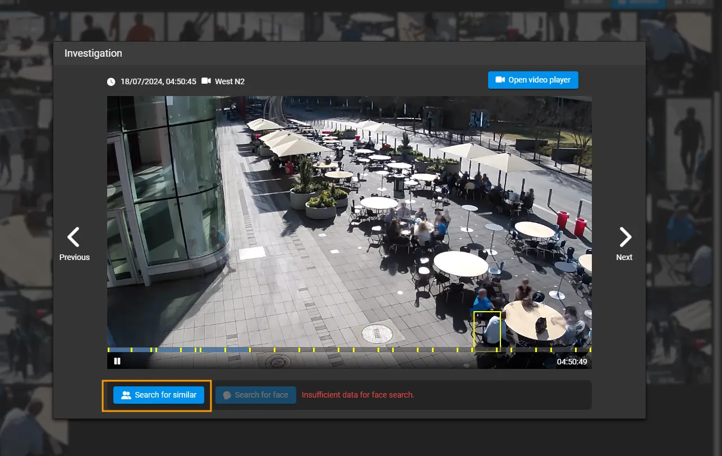Click the Investigation dialog title
This screenshot has height=456, width=722.
(93, 53)
